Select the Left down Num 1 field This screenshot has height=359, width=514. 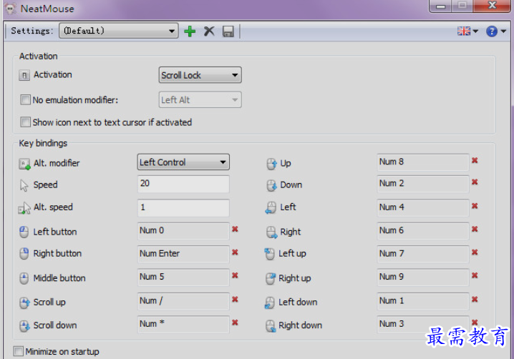(423, 301)
